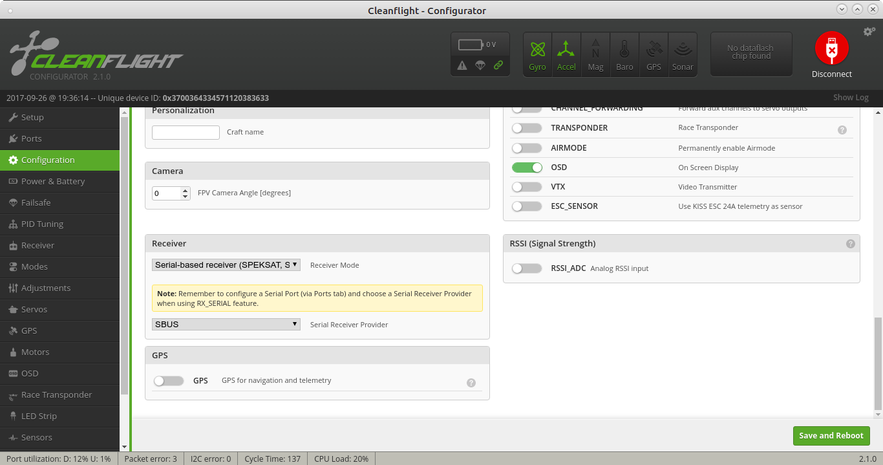Viewport: 883px width, 465px height.
Task: Open the Servos tab
Action: [x=59, y=309]
